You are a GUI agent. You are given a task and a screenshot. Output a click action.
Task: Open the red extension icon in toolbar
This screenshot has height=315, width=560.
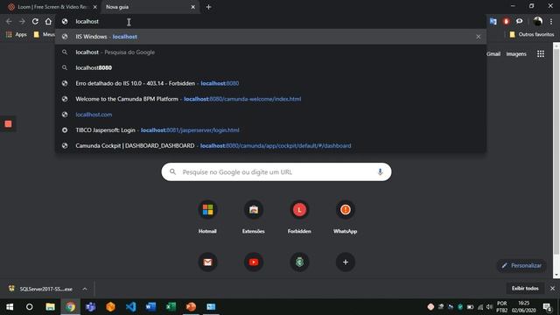tap(506, 21)
